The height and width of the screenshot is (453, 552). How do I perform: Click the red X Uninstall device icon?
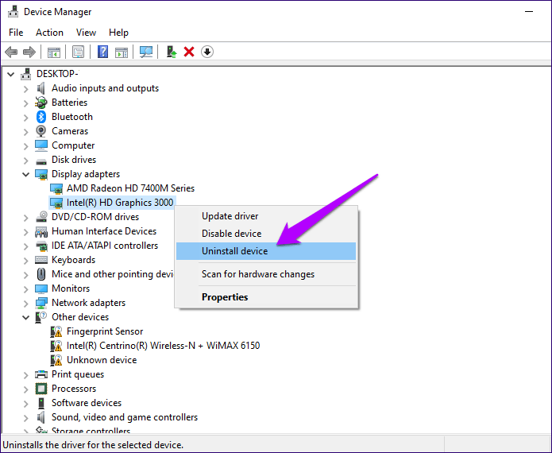(x=189, y=52)
